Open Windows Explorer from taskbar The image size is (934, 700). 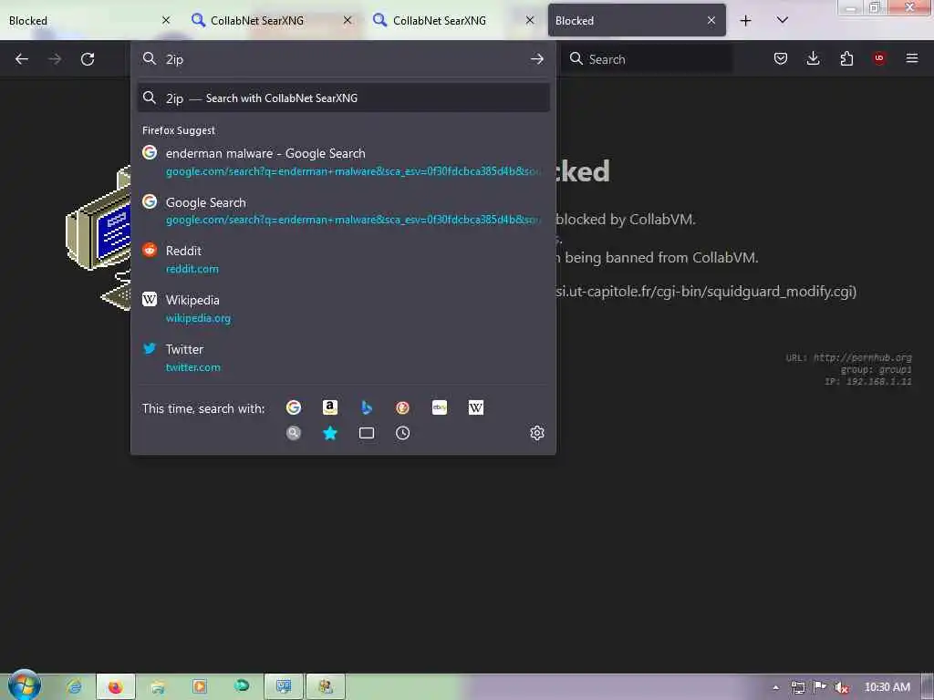click(157, 687)
